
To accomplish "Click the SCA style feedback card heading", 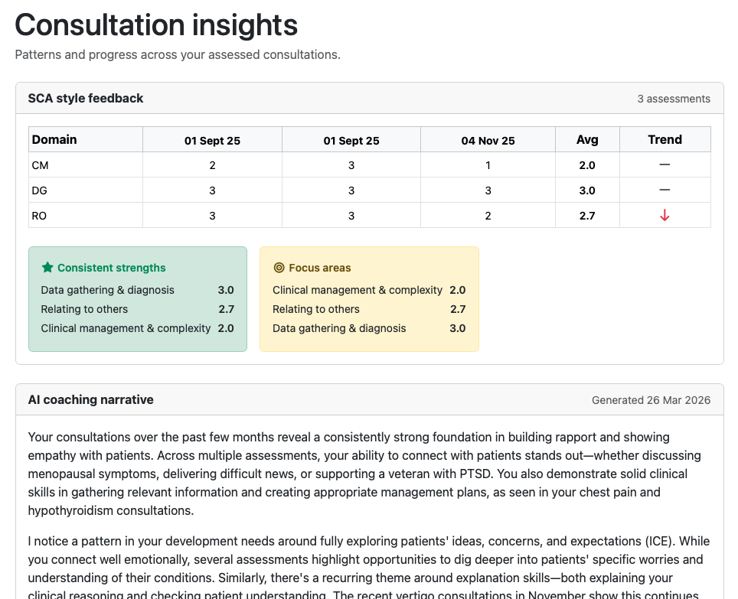I will click(x=86, y=98).
